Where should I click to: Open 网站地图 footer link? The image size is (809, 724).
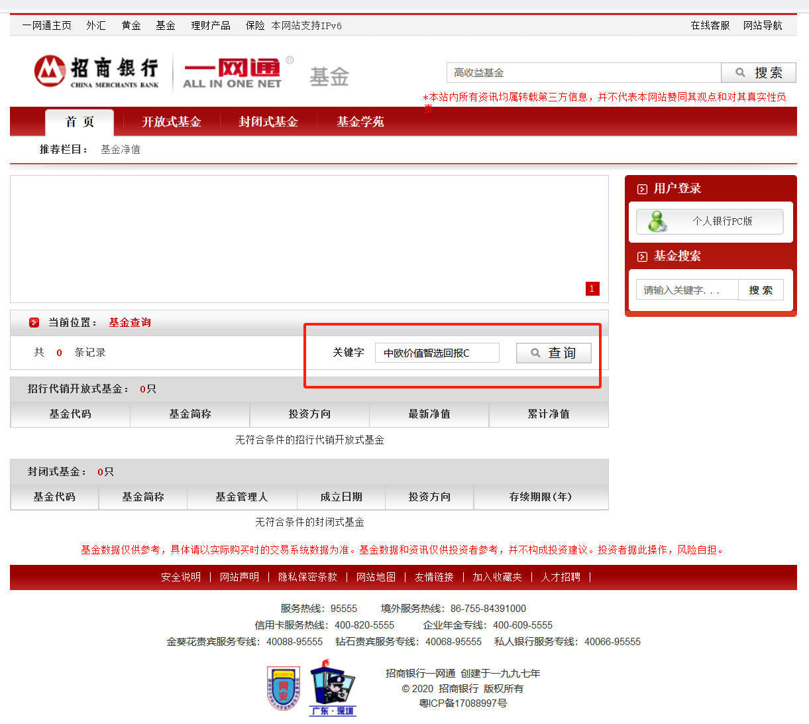point(376,577)
